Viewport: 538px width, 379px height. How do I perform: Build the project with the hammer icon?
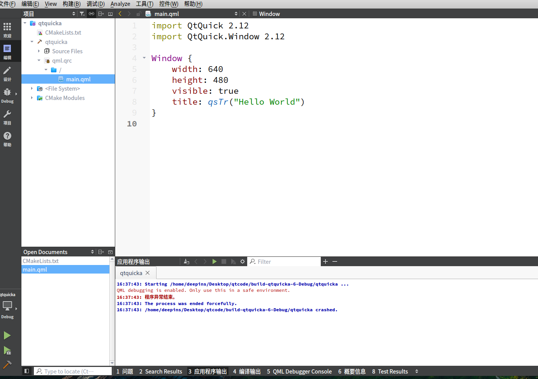[x=7, y=365]
